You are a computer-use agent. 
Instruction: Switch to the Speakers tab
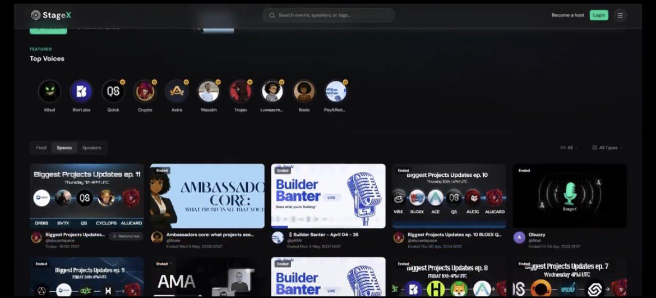[x=91, y=148]
